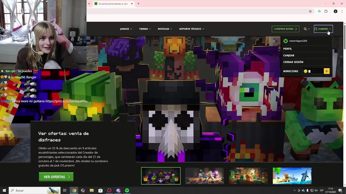Screen dimensions: 346x194
Task: Select the fourth carousel thumbnail with beach scene
Action: pos(292,176)
